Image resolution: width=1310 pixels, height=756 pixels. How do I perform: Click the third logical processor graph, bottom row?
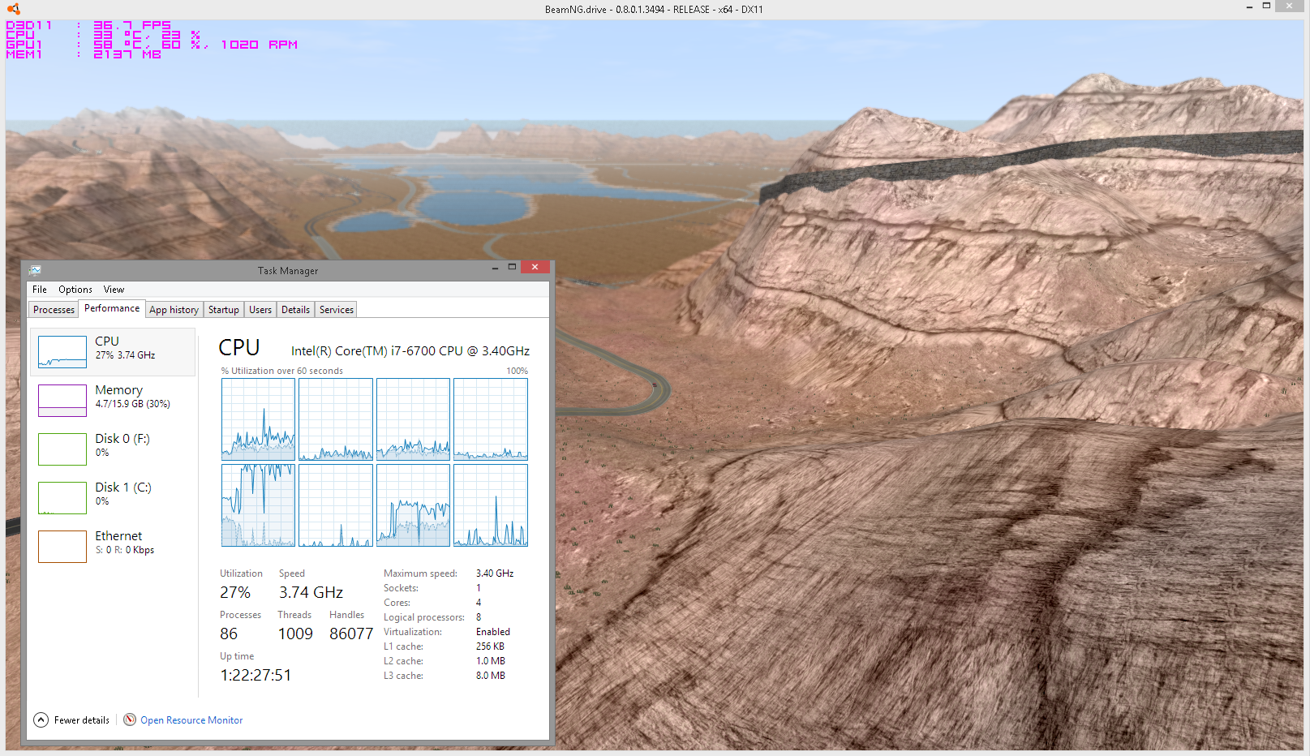pyautogui.click(x=413, y=505)
